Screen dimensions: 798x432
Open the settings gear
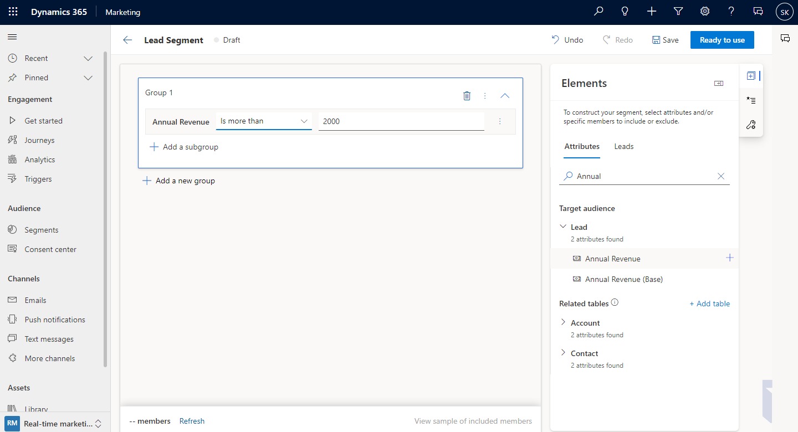pos(704,11)
